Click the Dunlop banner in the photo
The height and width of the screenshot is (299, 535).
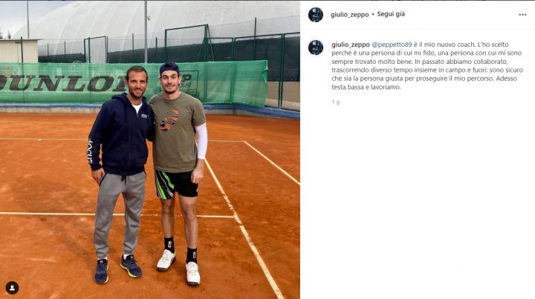134,83
